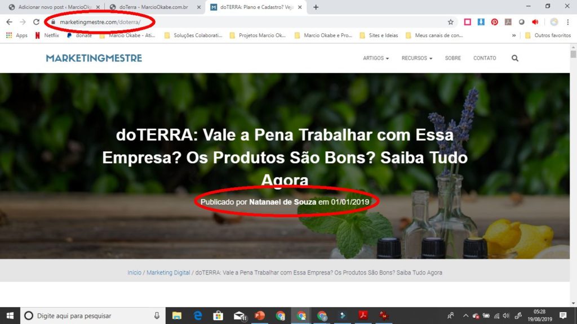Click the Pinterest extension icon
This screenshot has width=577, height=324.
495,22
